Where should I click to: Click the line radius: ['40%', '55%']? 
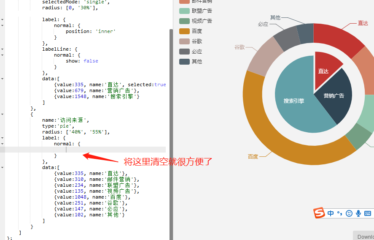coord(76,132)
